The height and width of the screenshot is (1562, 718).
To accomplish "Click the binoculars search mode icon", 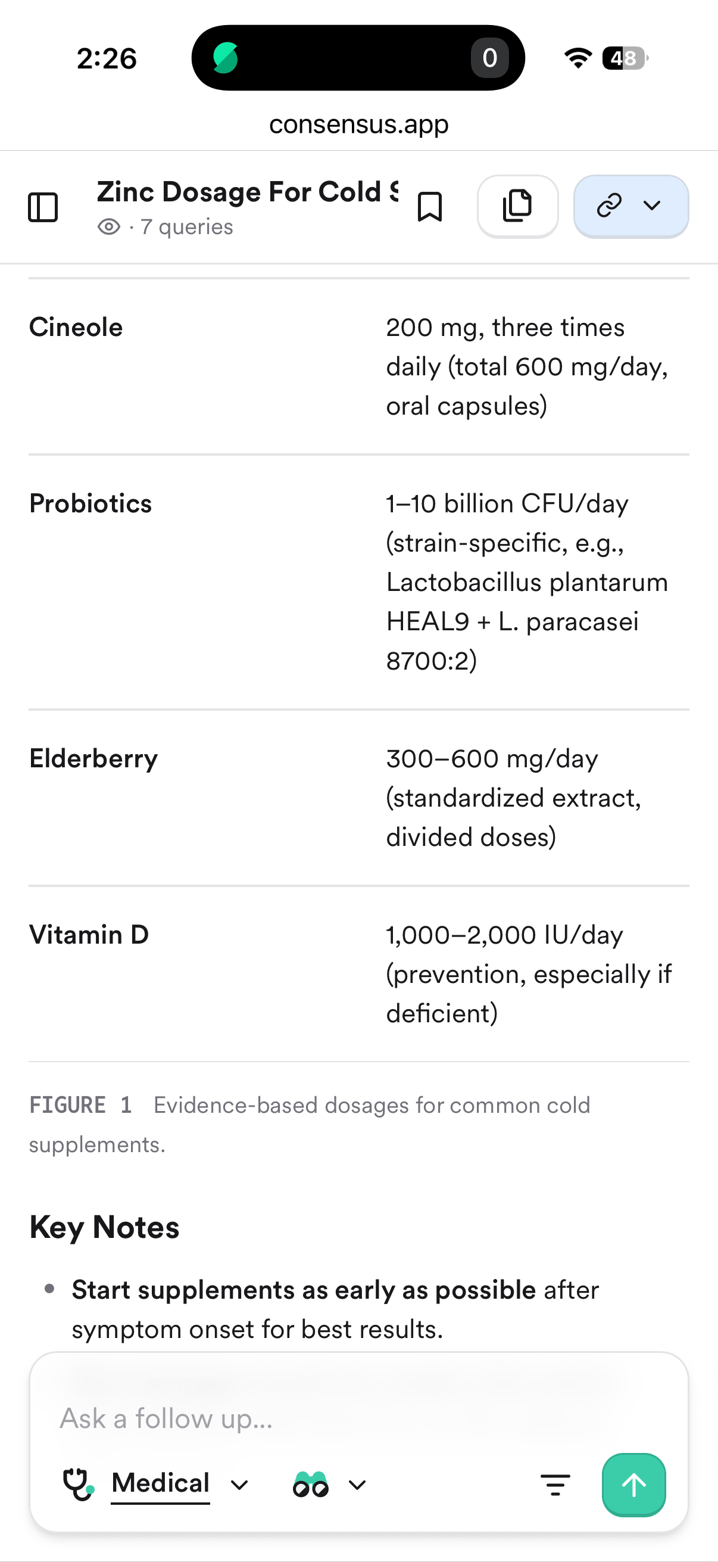I will (x=311, y=1485).
